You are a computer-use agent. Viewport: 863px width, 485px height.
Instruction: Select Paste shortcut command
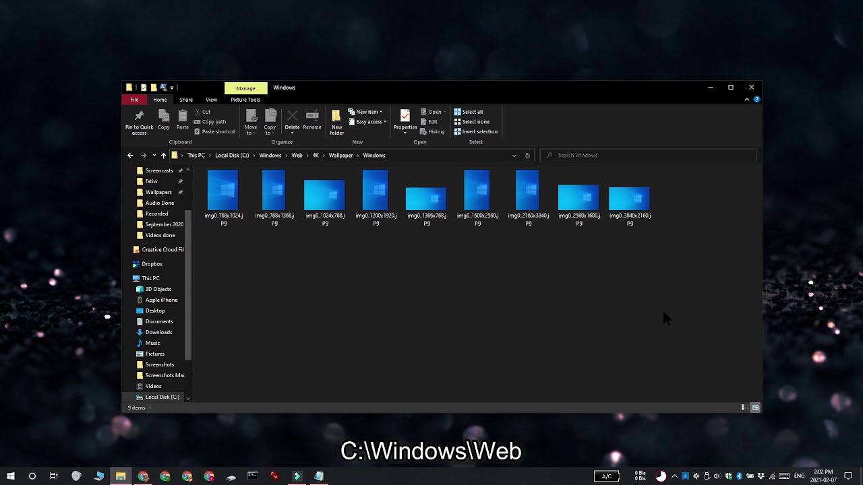click(x=214, y=131)
